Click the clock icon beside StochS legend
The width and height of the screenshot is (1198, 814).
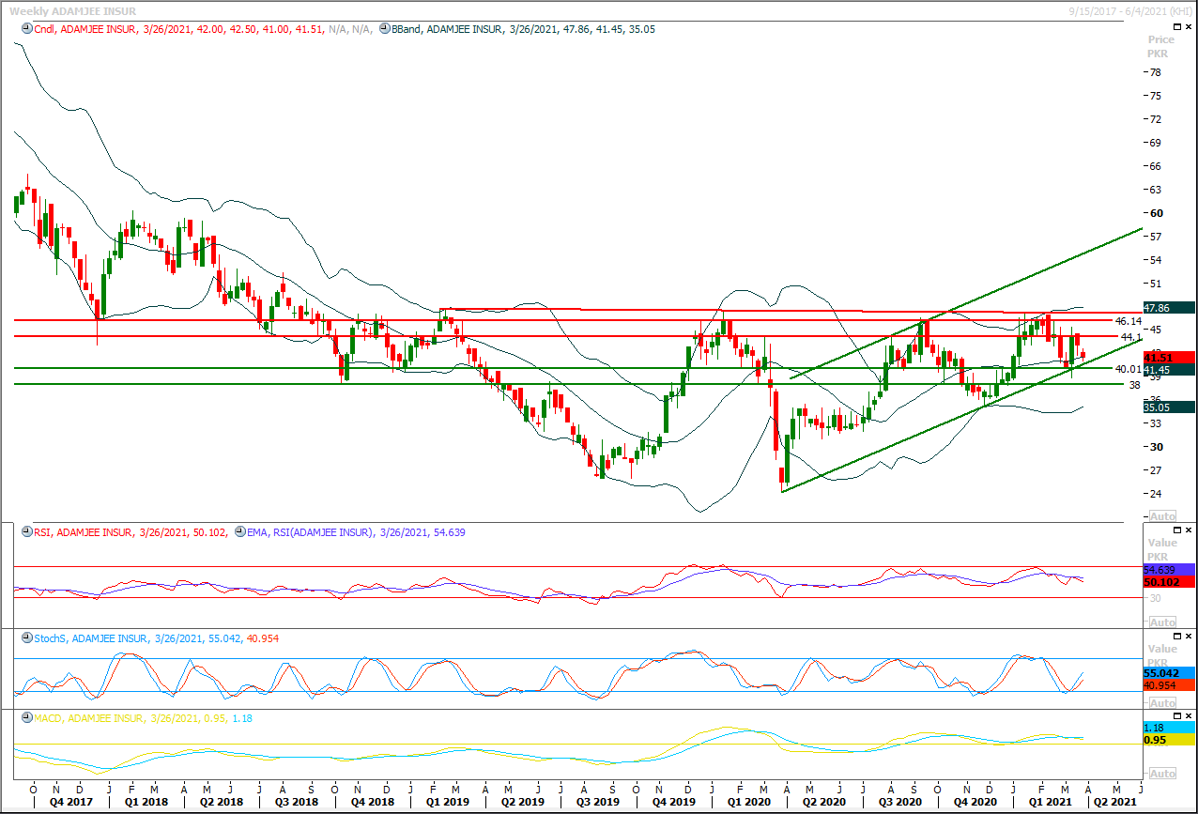(x=26, y=638)
